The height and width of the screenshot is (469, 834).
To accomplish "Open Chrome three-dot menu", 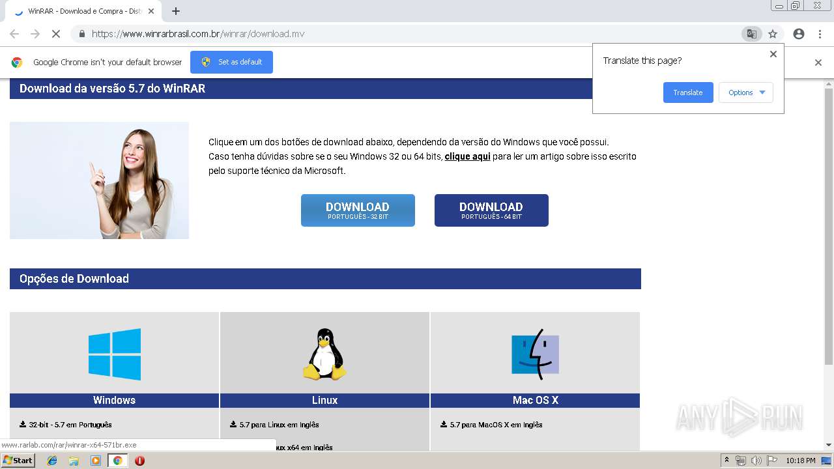I will [x=820, y=34].
